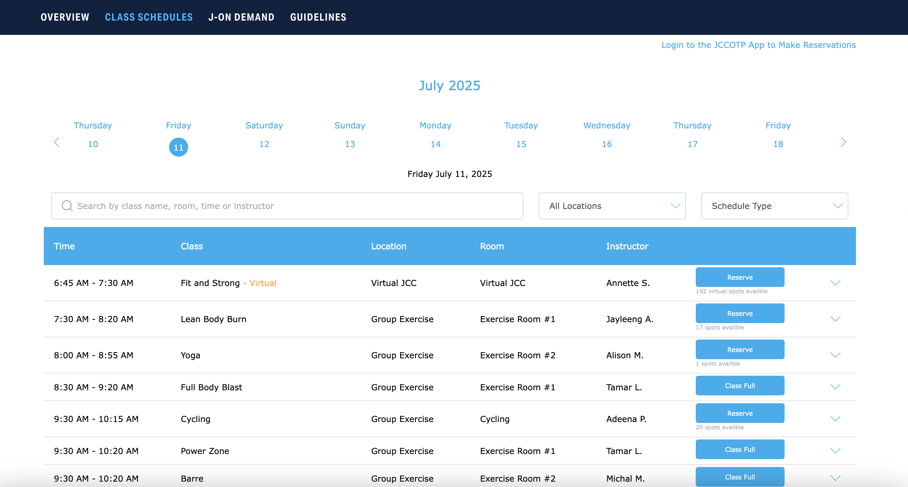Expand Yoga class row chevron

click(835, 355)
